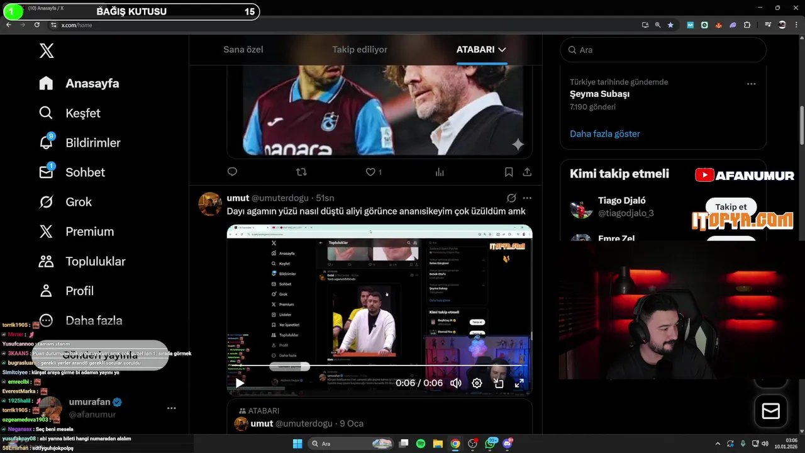Open Profil page

pyautogui.click(x=66, y=291)
